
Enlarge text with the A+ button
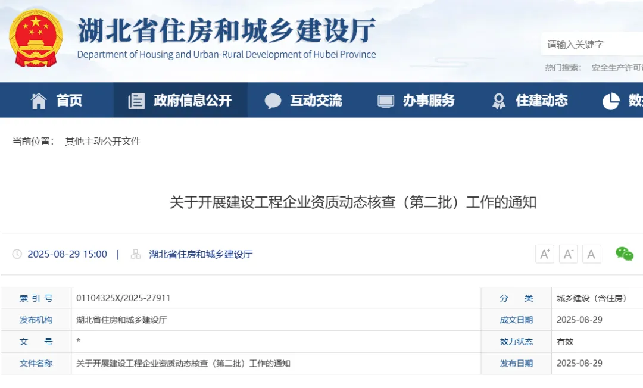544,254
